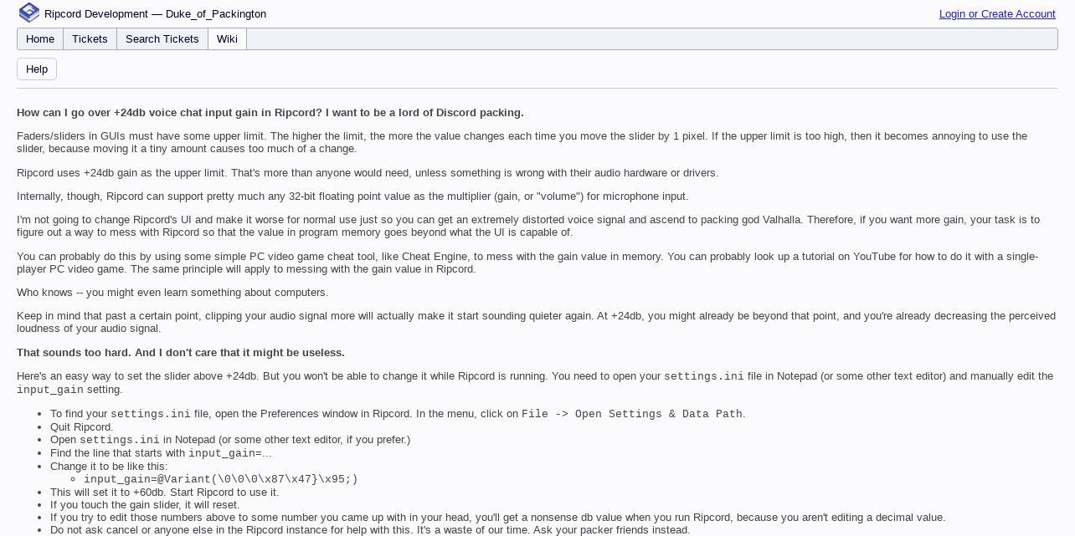Click 'File -> Open Settings & Data Path' text
The image size is (1075, 536).
[632, 414]
